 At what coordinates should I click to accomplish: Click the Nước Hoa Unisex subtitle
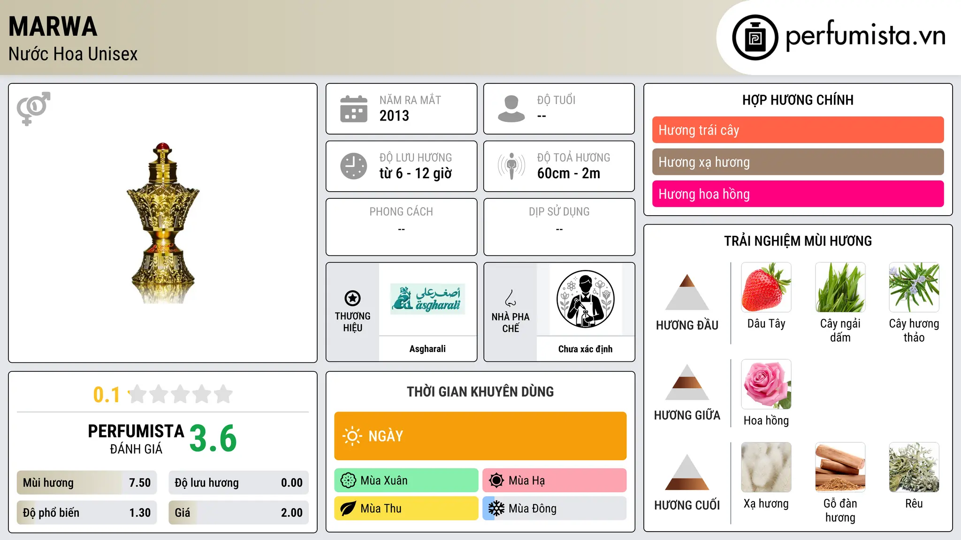73,54
